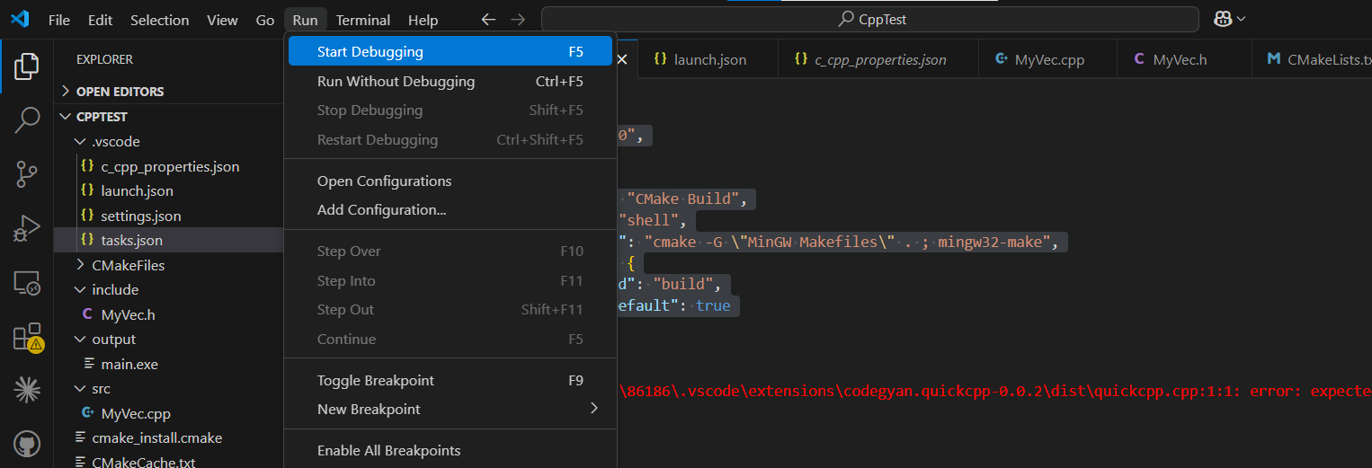Choose Start Debugging from Run menu
1372x468 pixels.
pos(450,51)
